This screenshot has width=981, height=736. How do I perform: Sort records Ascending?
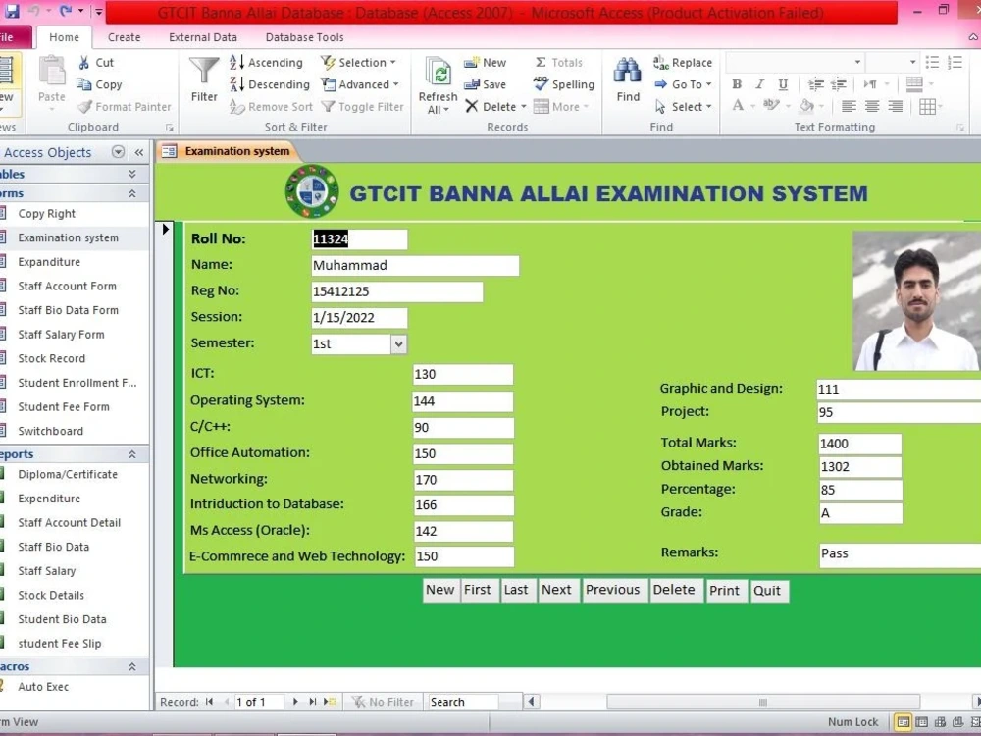click(x=267, y=62)
